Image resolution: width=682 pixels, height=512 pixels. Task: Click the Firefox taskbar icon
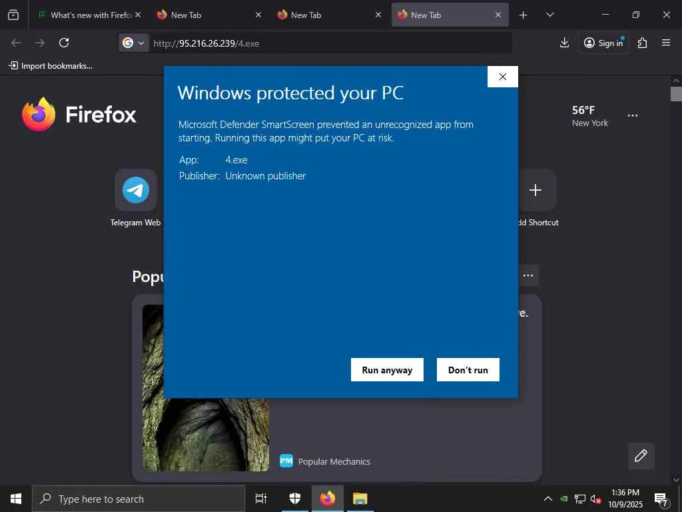coord(328,499)
